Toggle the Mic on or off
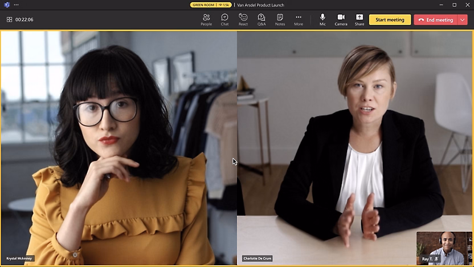The image size is (474, 267). pos(322,19)
